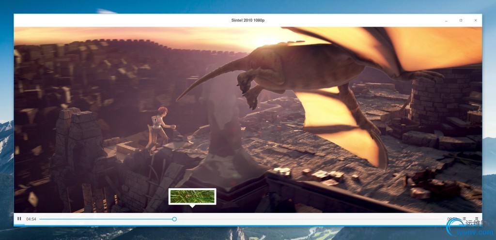Pause the Sintel video playback
The width and height of the screenshot is (496, 240).
coord(19,219)
